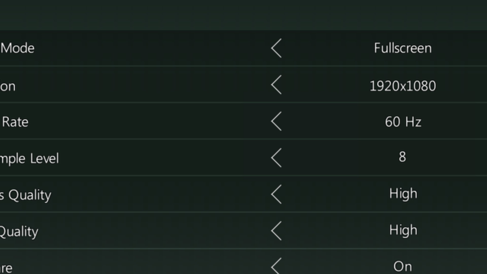Click the left arrow beside 1920x1080
487x274 pixels.
[276, 85]
